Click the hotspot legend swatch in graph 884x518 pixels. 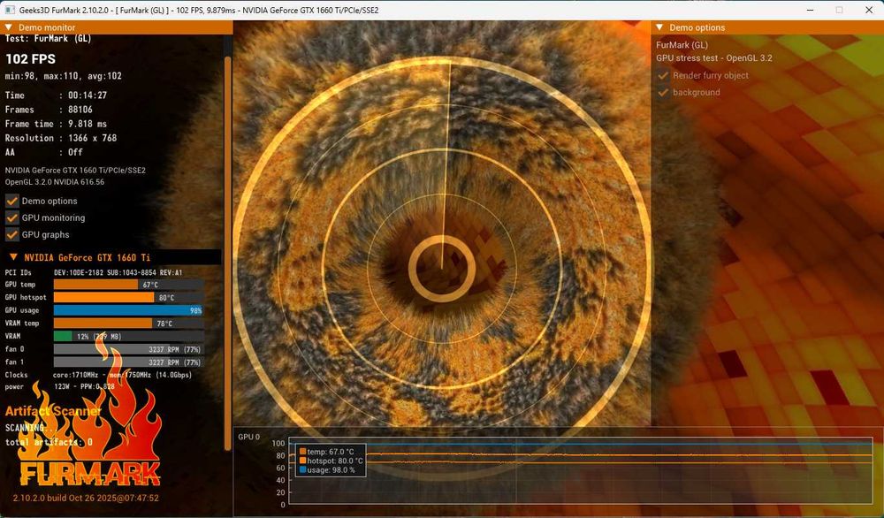pyautogui.click(x=302, y=461)
